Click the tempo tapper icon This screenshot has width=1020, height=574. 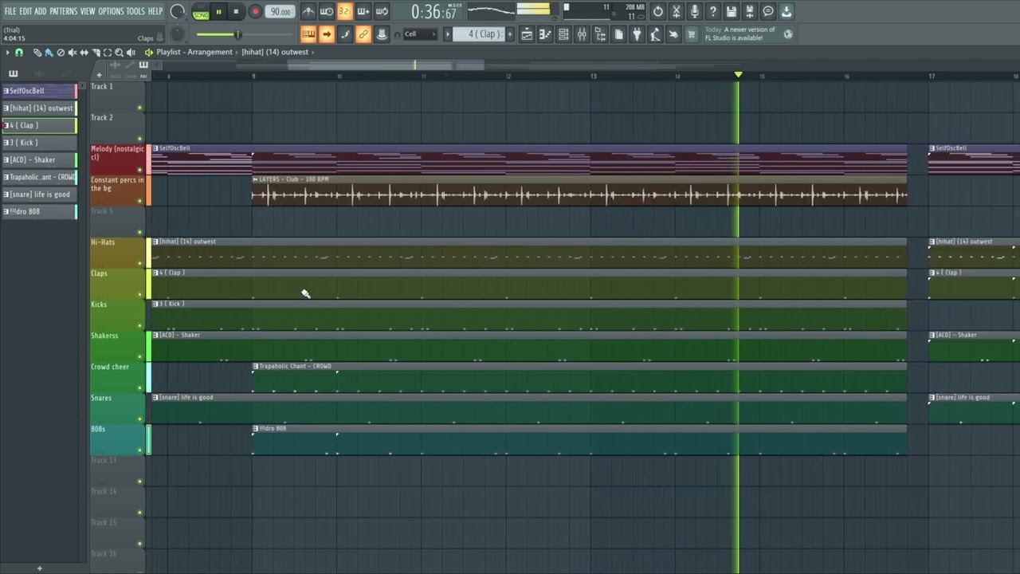click(655, 34)
